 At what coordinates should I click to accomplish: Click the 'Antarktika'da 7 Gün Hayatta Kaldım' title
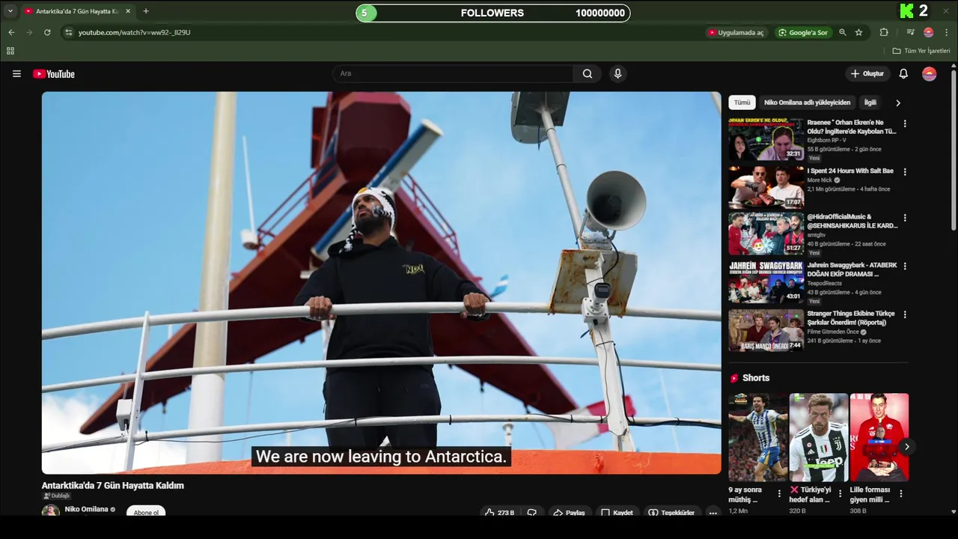(x=113, y=485)
